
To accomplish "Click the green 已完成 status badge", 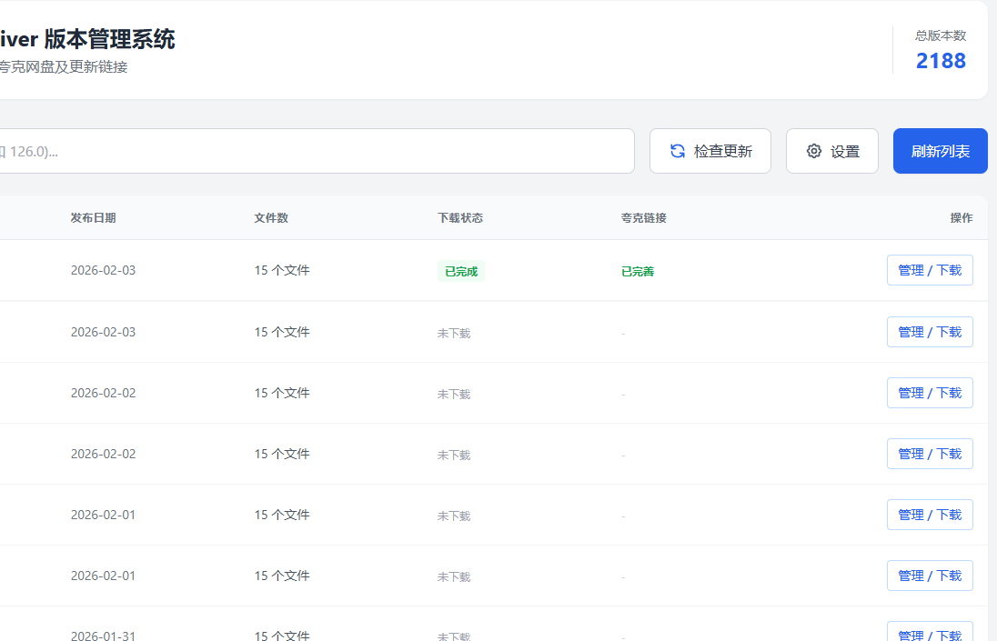I will [x=461, y=271].
